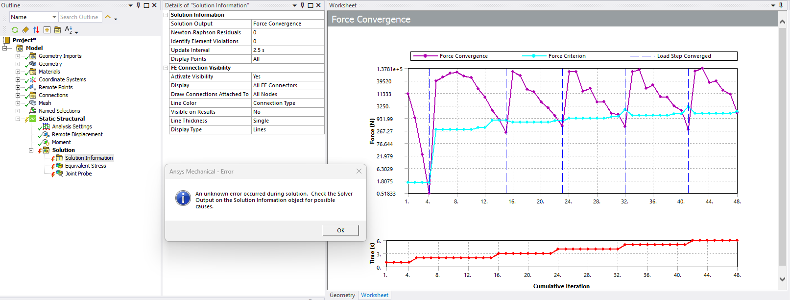The image size is (790, 300).
Task: Click the Remote Displacement icon
Action: (46, 134)
